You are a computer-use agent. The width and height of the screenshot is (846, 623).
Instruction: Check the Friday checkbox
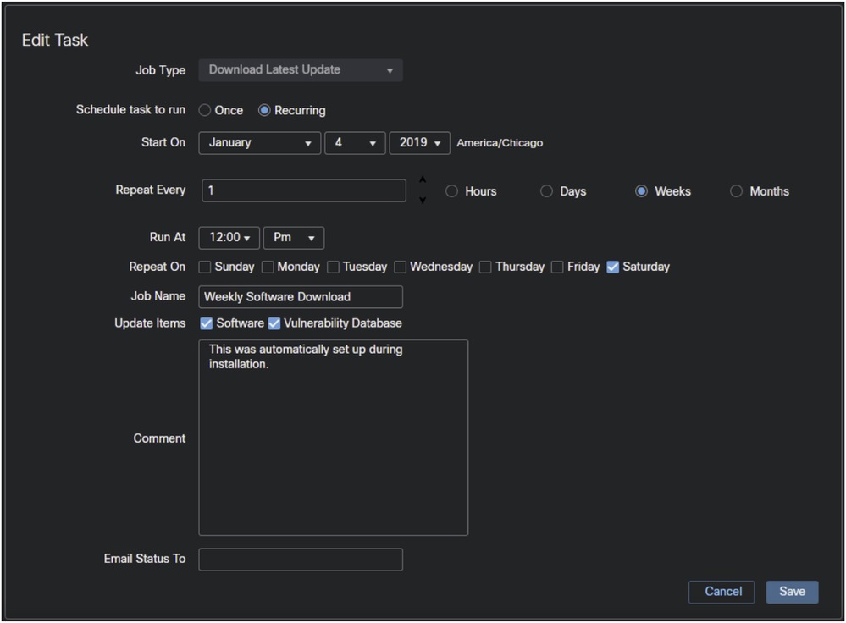pos(557,267)
